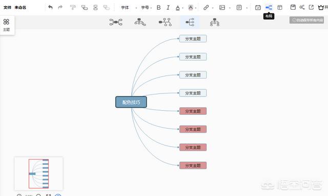Expand the note options dropdown arrow
This screenshot has width=328, height=196.
pos(247,8)
